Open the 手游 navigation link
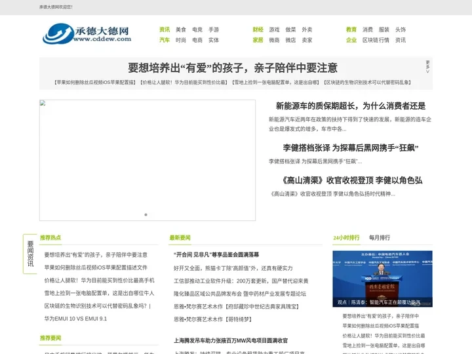This screenshot has width=472, height=354. pyautogui.click(x=214, y=29)
